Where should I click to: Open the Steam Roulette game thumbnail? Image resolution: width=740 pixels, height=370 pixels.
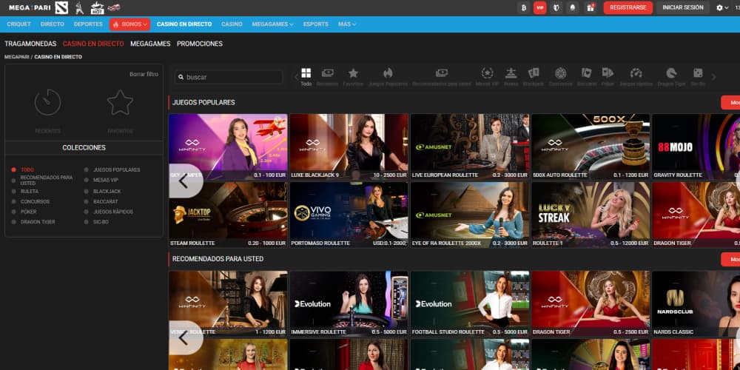point(228,215)
